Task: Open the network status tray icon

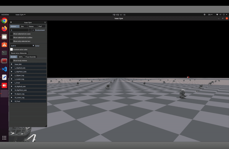Action: (x=217, y=15)
